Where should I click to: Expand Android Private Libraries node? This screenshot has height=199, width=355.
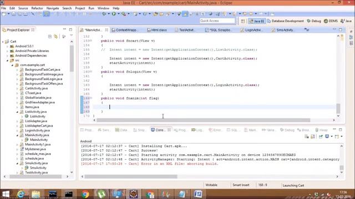point(7,51)
